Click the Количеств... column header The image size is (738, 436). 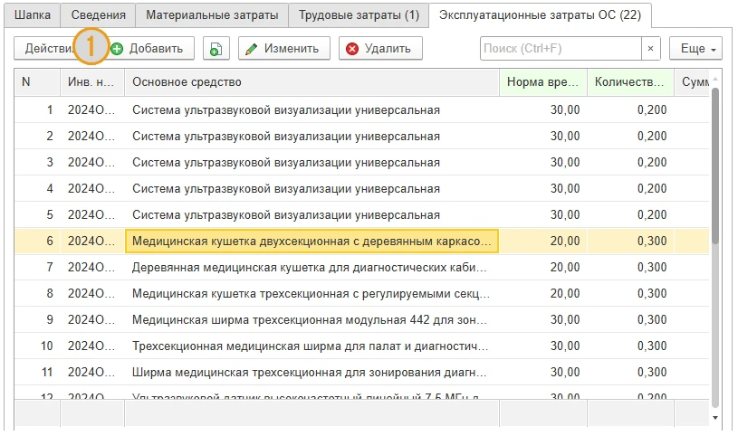(x=630, y=82)
